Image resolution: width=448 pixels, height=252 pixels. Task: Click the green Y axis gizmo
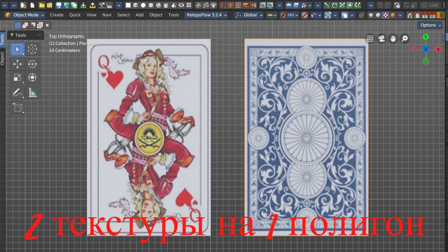point(426,37)
